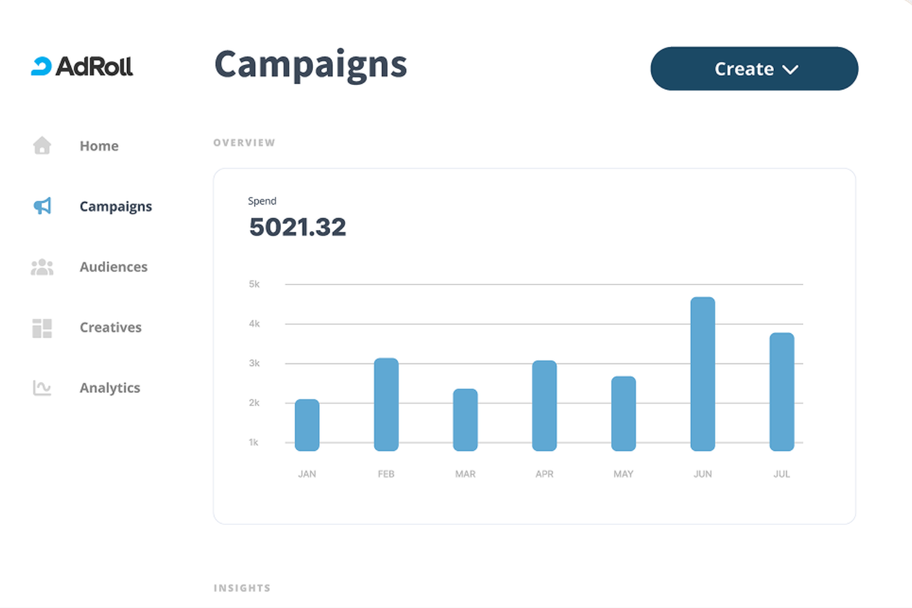Open the Audiences page link

pyautogui.click(x=113, y=267)
